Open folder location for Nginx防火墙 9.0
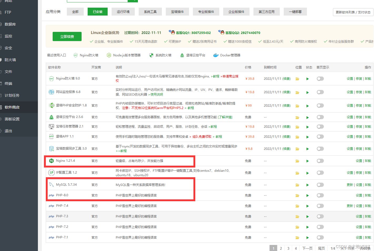Screen dimensions: 374x251 tap(297, 79)
